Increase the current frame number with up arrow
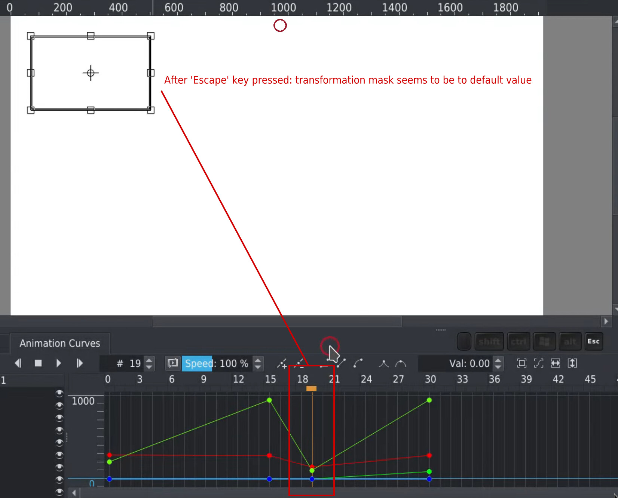The width and height of the screenshot is (618, 498). coord(149,360)
